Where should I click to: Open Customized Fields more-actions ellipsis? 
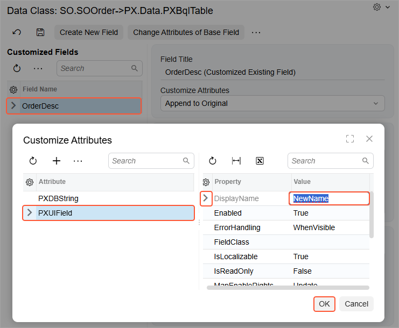click(x=38, y=68)
